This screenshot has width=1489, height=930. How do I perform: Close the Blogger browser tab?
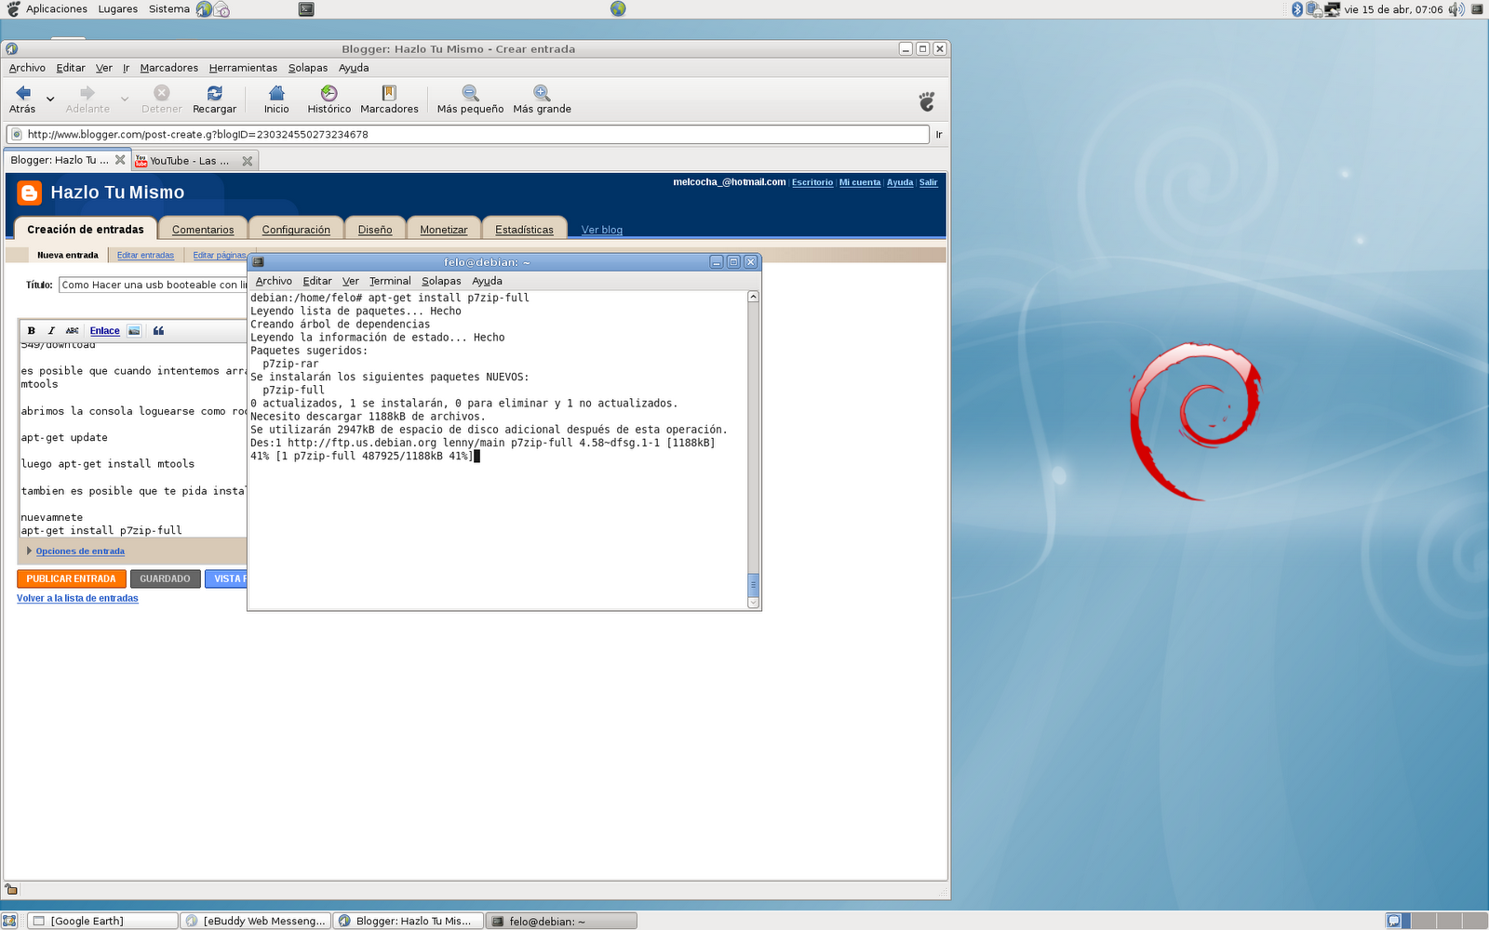pyautogui.click(x=120, y=160)
